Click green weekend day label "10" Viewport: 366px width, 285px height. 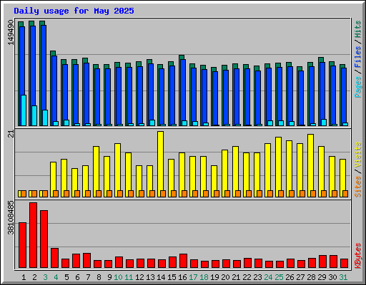click(x=118, y=277)
